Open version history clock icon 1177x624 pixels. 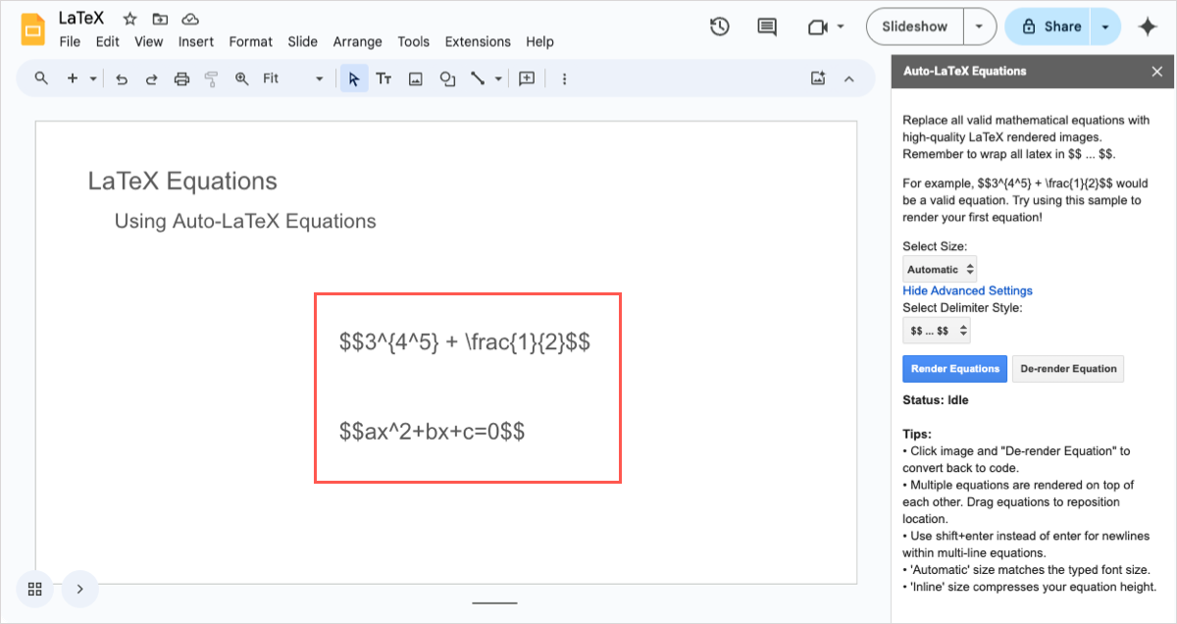(x=720, y=26)
